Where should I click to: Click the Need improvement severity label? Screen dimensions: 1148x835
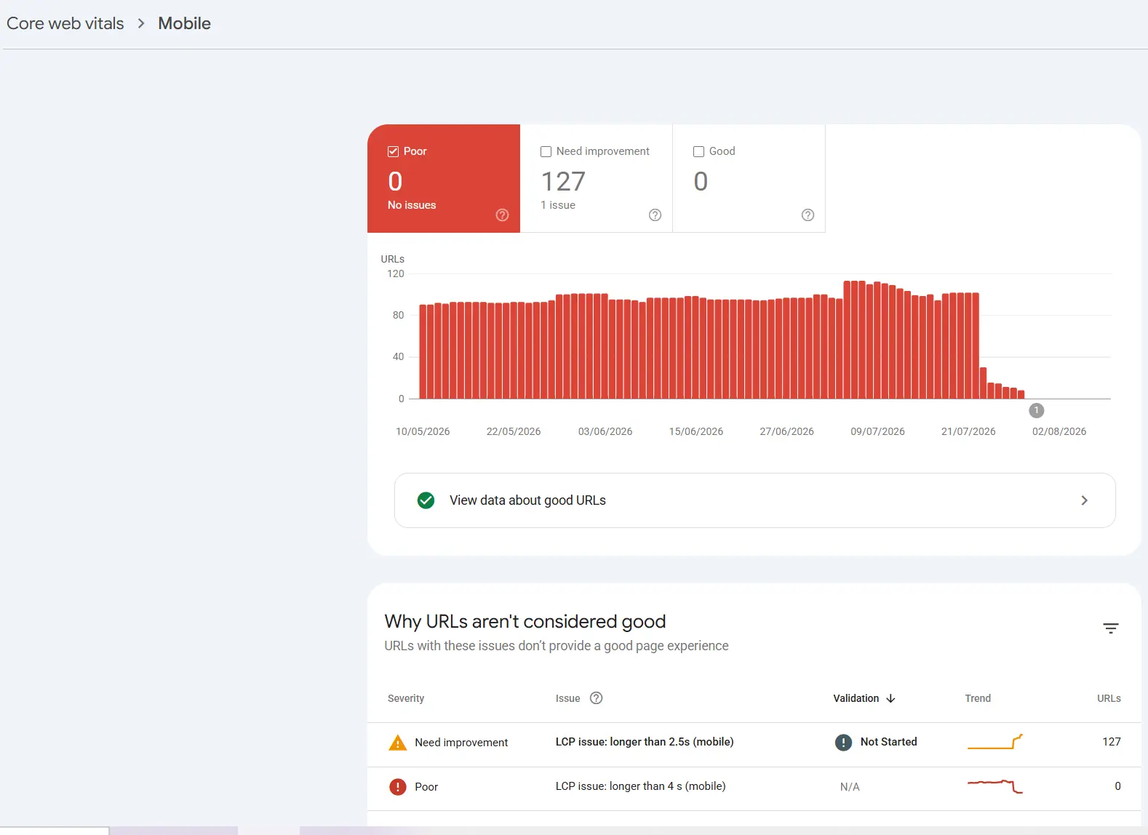click(x=461, y=743)
